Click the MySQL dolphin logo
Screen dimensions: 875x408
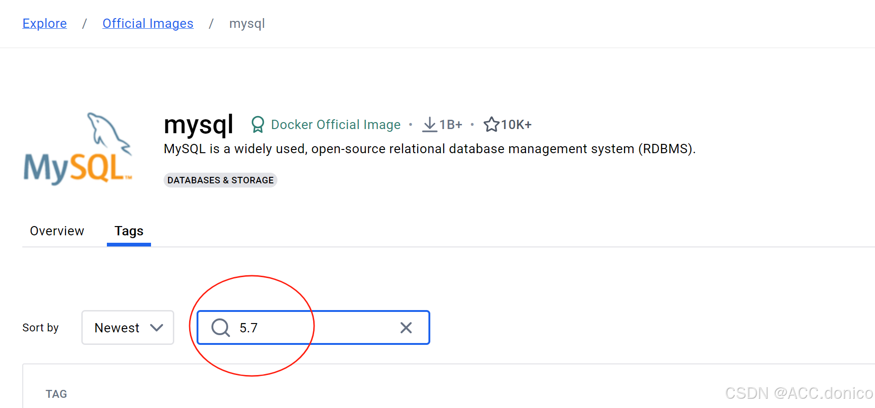coord(78,149)
